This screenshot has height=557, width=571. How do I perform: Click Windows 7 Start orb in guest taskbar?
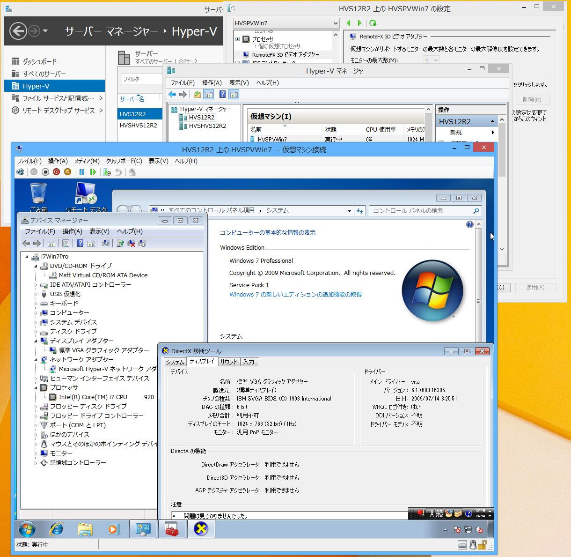pos(27,529)
